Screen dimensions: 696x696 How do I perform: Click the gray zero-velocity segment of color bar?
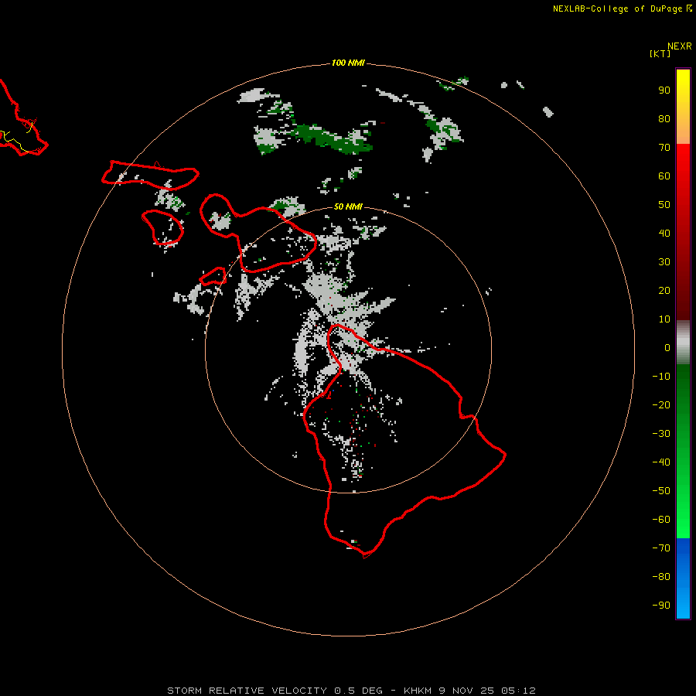(x=683, y=343)
